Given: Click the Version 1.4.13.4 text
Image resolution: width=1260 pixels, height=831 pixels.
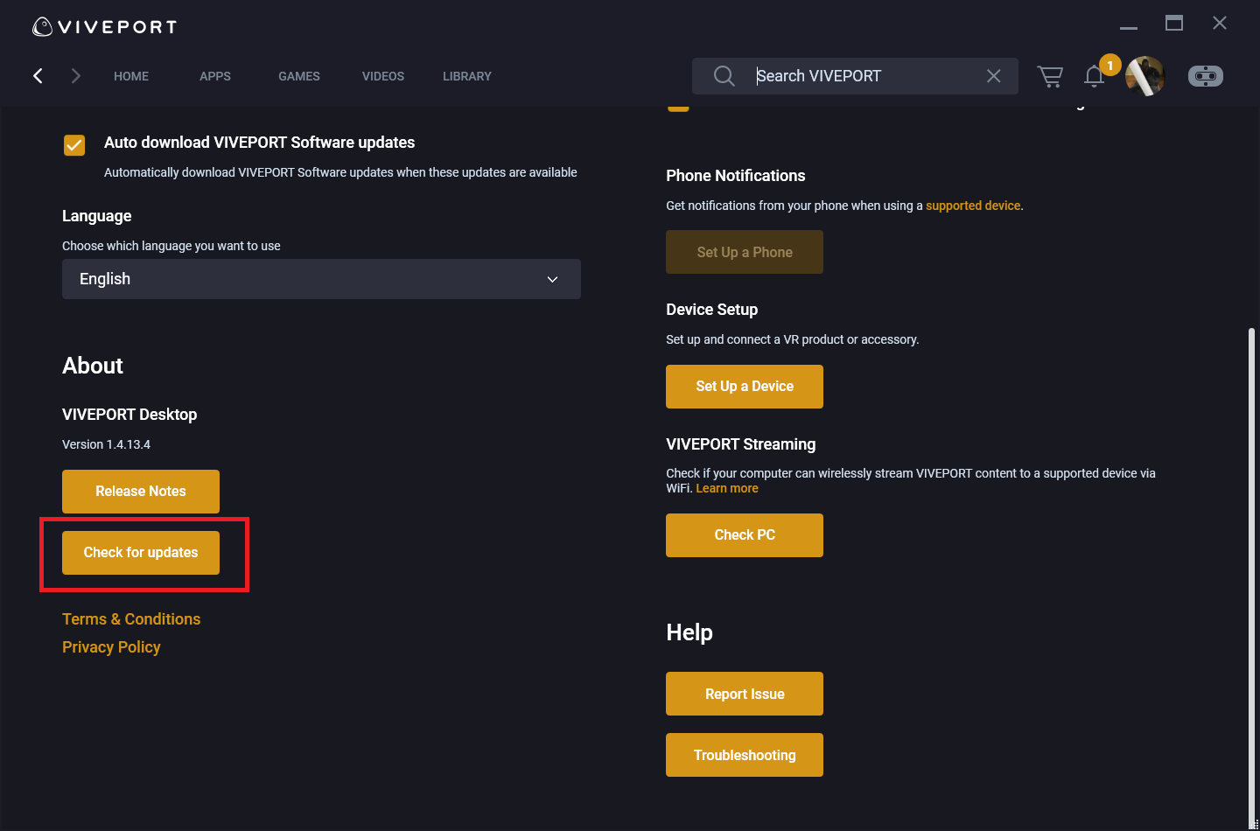Looking at the screenshot, I should click(106, 444).
